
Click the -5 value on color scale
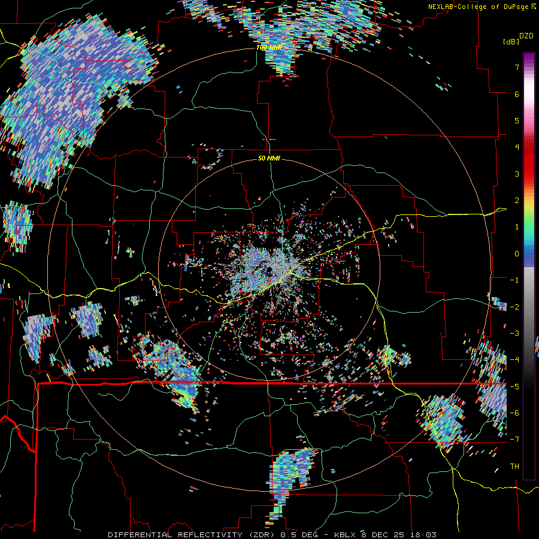pos(514,387)
